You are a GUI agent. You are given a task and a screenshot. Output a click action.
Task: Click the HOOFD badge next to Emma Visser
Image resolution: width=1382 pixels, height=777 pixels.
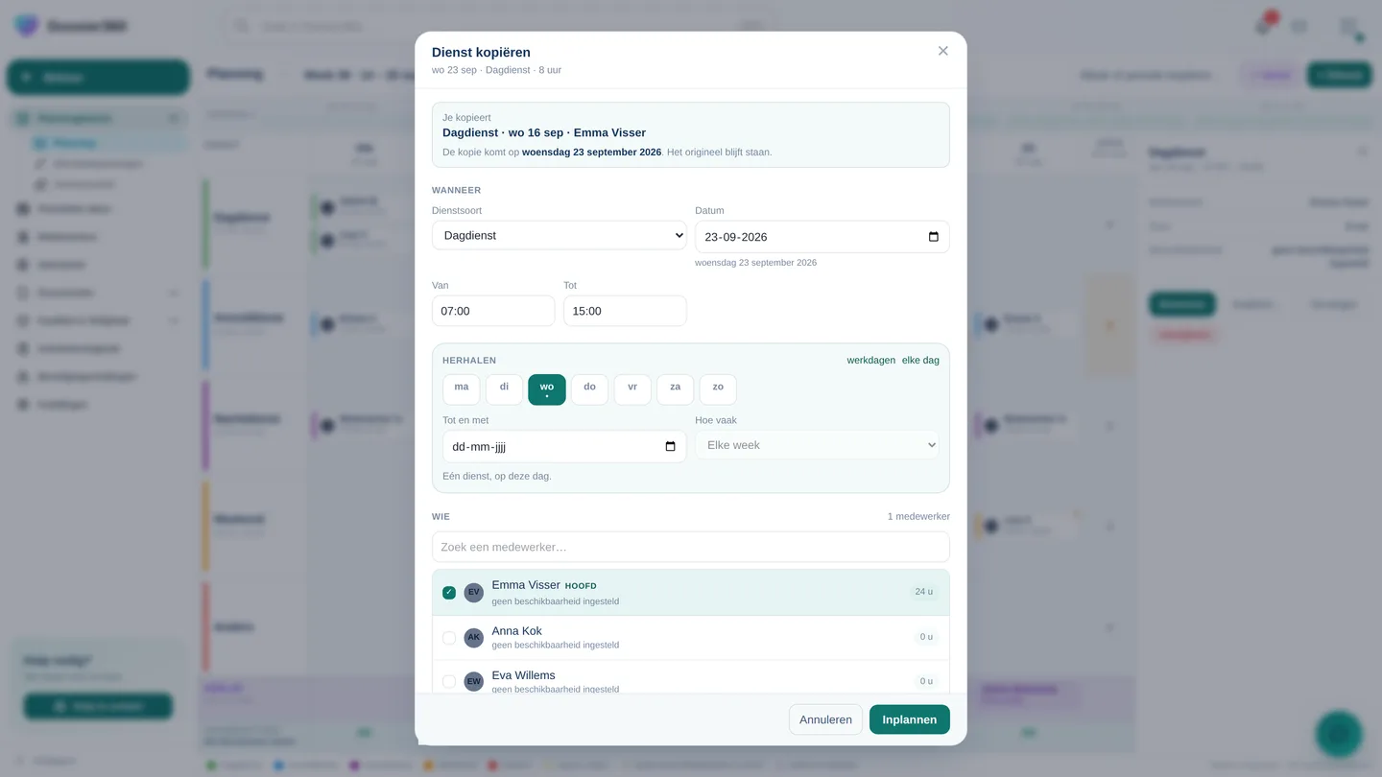tap(581, 586)
